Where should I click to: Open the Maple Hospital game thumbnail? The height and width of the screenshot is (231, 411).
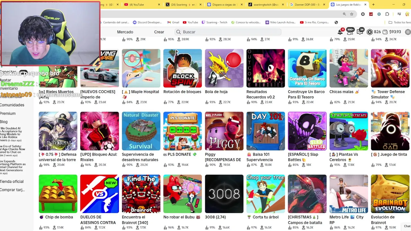coord(141,68)
